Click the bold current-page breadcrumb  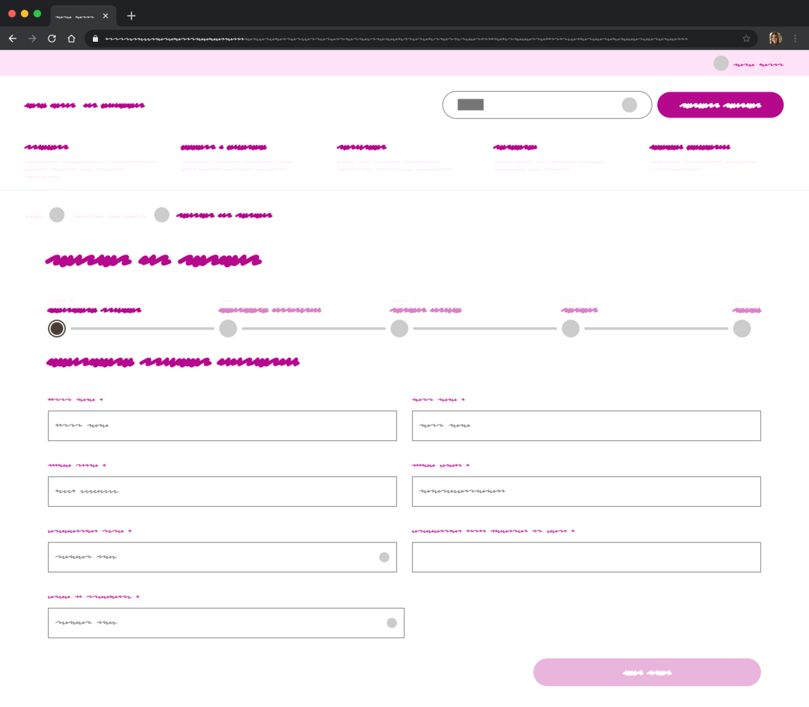[x=224, y=216]
